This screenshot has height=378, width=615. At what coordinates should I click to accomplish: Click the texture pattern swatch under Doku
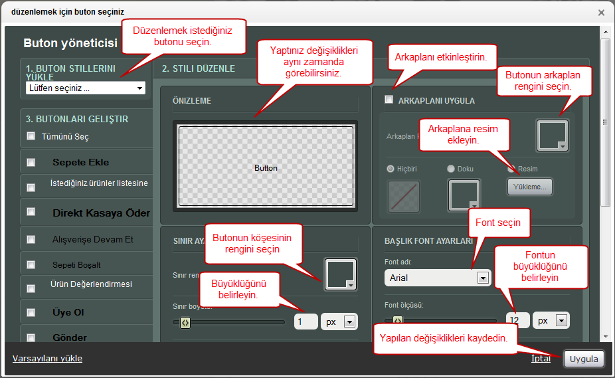click(464, 195)
